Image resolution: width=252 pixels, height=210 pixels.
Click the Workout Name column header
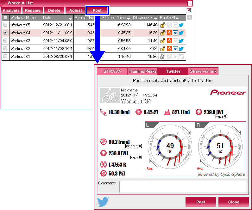pyautogui.click(x=26, y=18)
